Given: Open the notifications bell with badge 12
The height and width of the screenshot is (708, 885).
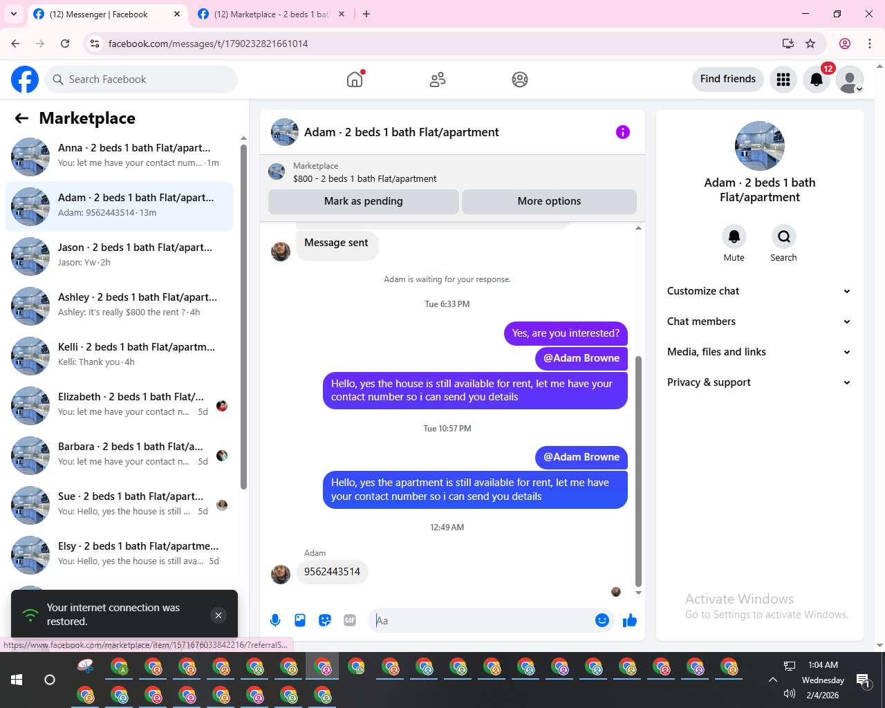Looking at the screenshot, I should (x=817, y=80).
